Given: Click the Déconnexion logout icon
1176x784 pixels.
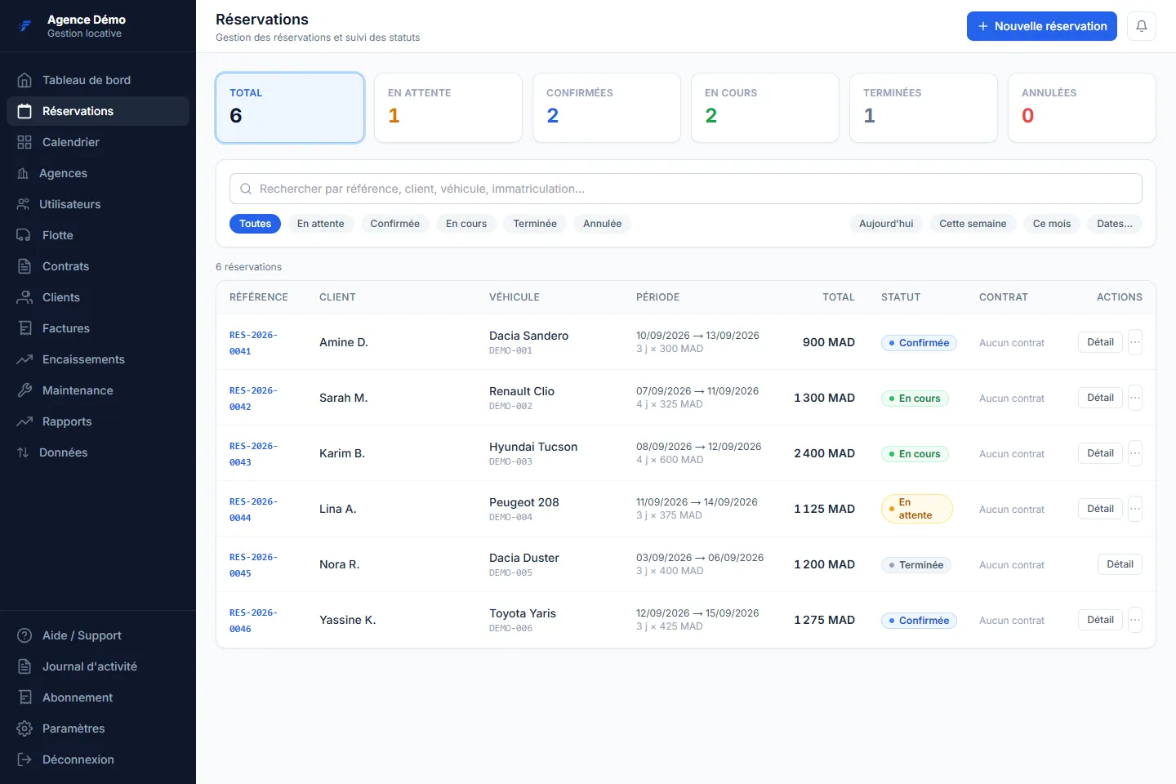Looking at the screenshot, I should click(24, 759).
